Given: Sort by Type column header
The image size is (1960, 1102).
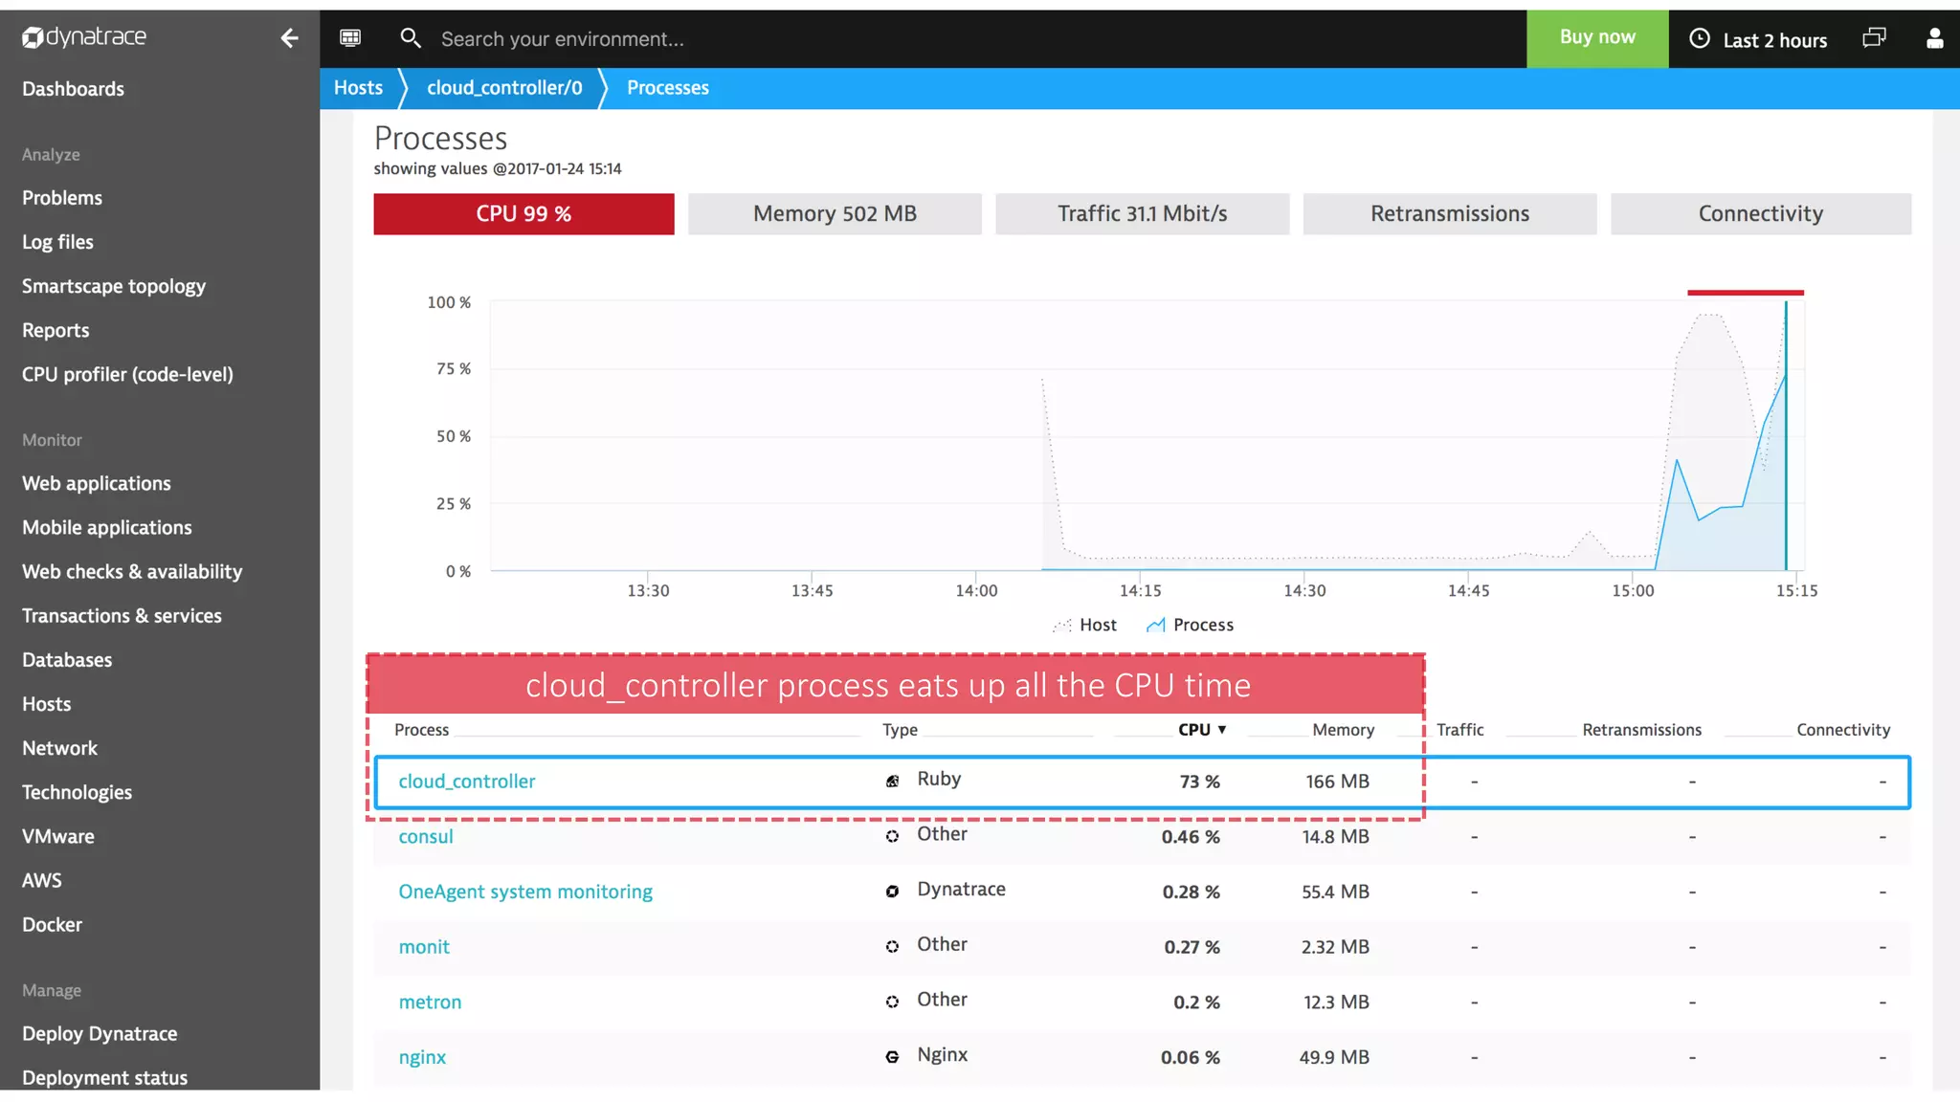Looking at the screenshot, I should pyautogui.click(x=900, y=730).
